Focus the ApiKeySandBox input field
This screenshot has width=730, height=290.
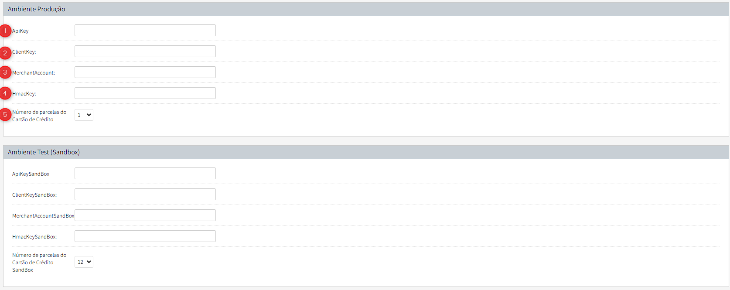145,174
